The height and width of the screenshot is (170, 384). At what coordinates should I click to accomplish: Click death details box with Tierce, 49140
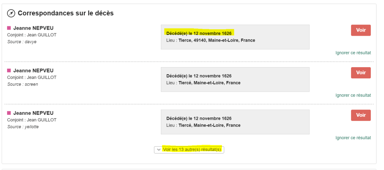pyautogui.click(x=235, y=37)
